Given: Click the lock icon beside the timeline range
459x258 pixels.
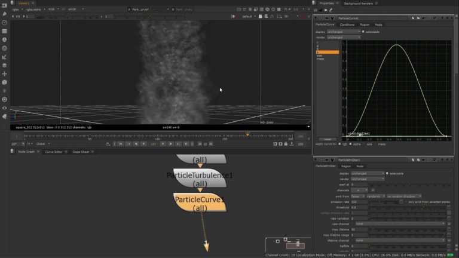Looking at the screenshot, I should tap(286, 144).
